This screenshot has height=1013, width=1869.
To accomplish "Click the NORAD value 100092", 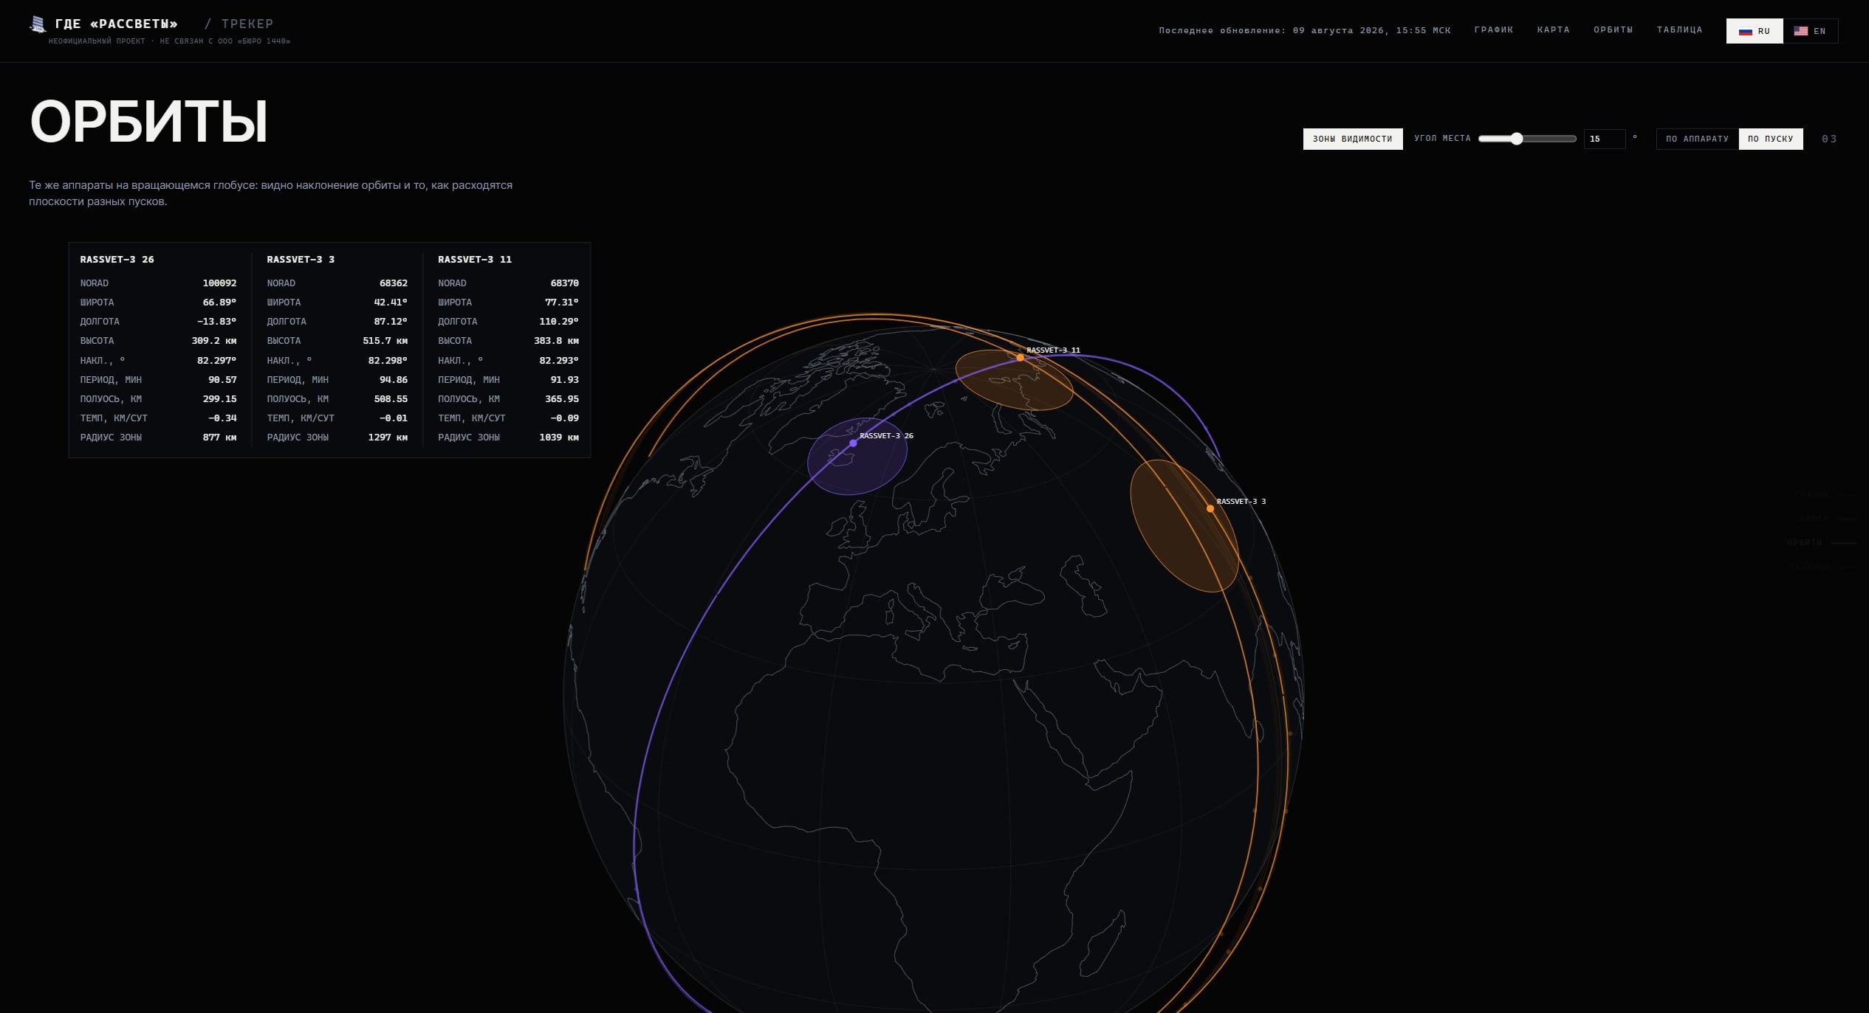I will coord(220,283).
